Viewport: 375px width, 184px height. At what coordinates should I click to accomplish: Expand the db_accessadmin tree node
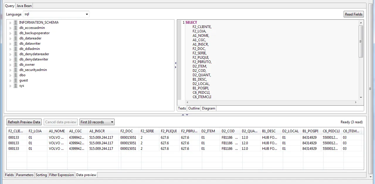click(10, 28)
